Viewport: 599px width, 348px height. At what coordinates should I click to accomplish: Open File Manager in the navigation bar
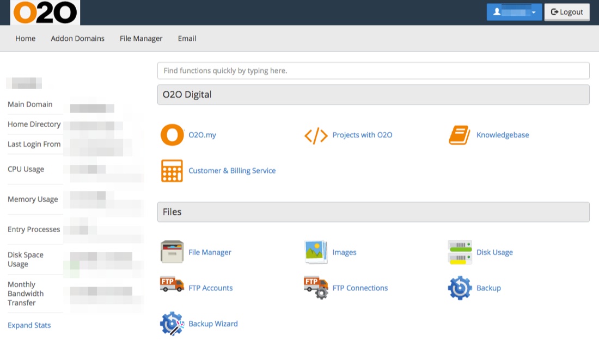tap(141, 39)
